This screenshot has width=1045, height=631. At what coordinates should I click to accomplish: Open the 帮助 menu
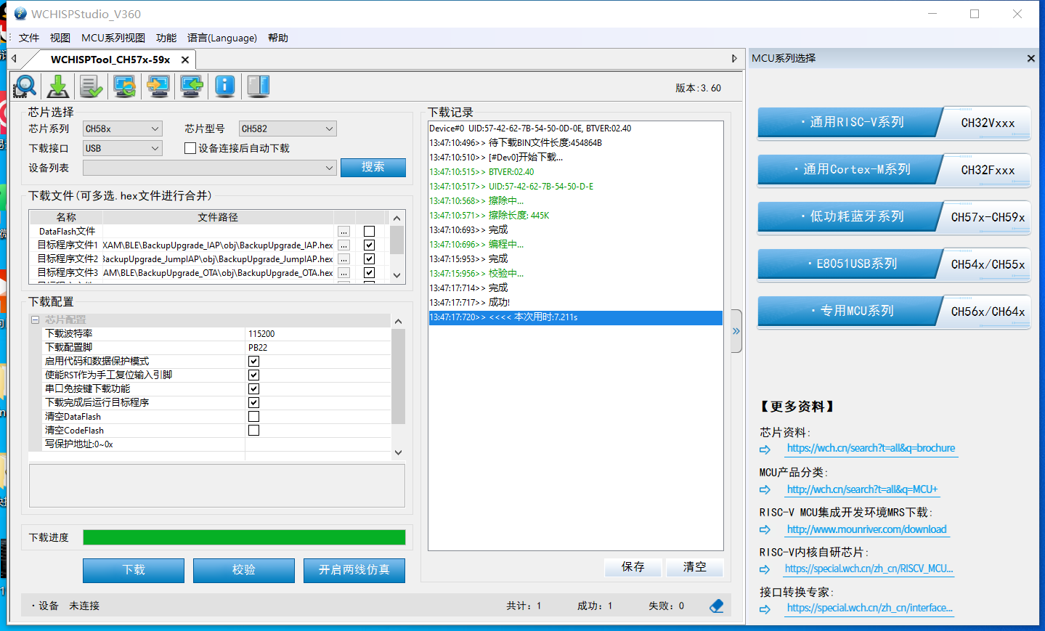click(x=278, y=38)
